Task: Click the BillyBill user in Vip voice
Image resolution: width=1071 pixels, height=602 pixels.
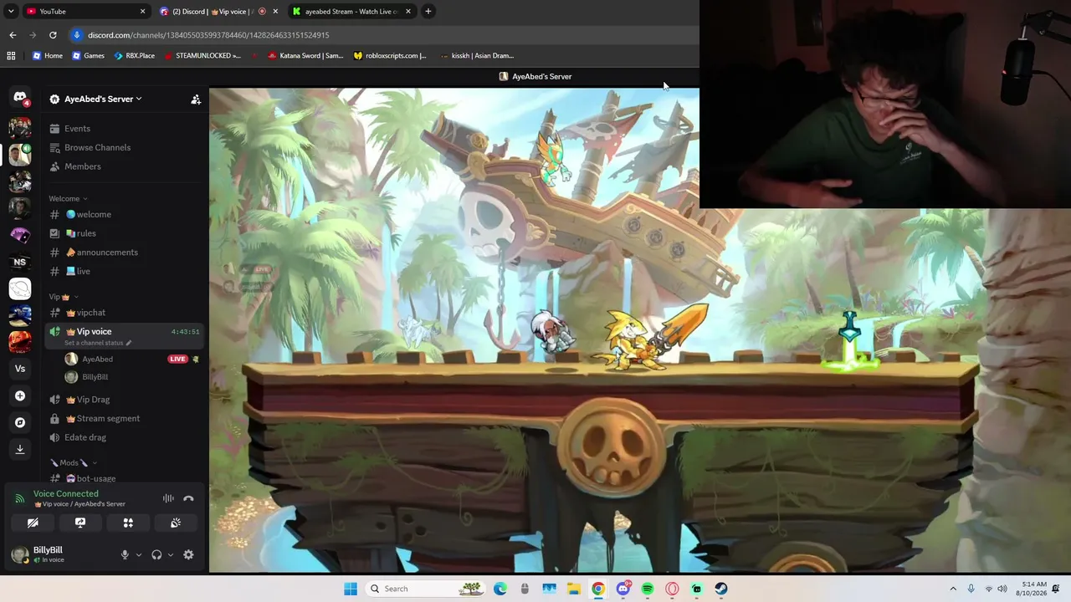Action: (132, 377)
